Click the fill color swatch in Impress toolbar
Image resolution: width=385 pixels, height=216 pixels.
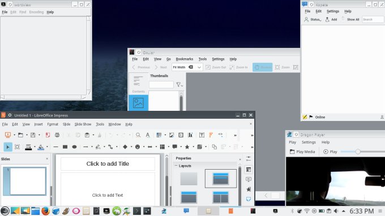coord(41,147)
